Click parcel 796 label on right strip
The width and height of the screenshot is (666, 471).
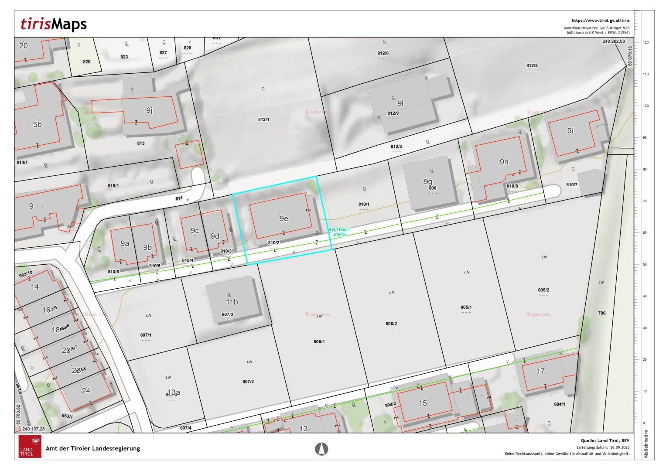pyautogui.click(x=602, y=313)
